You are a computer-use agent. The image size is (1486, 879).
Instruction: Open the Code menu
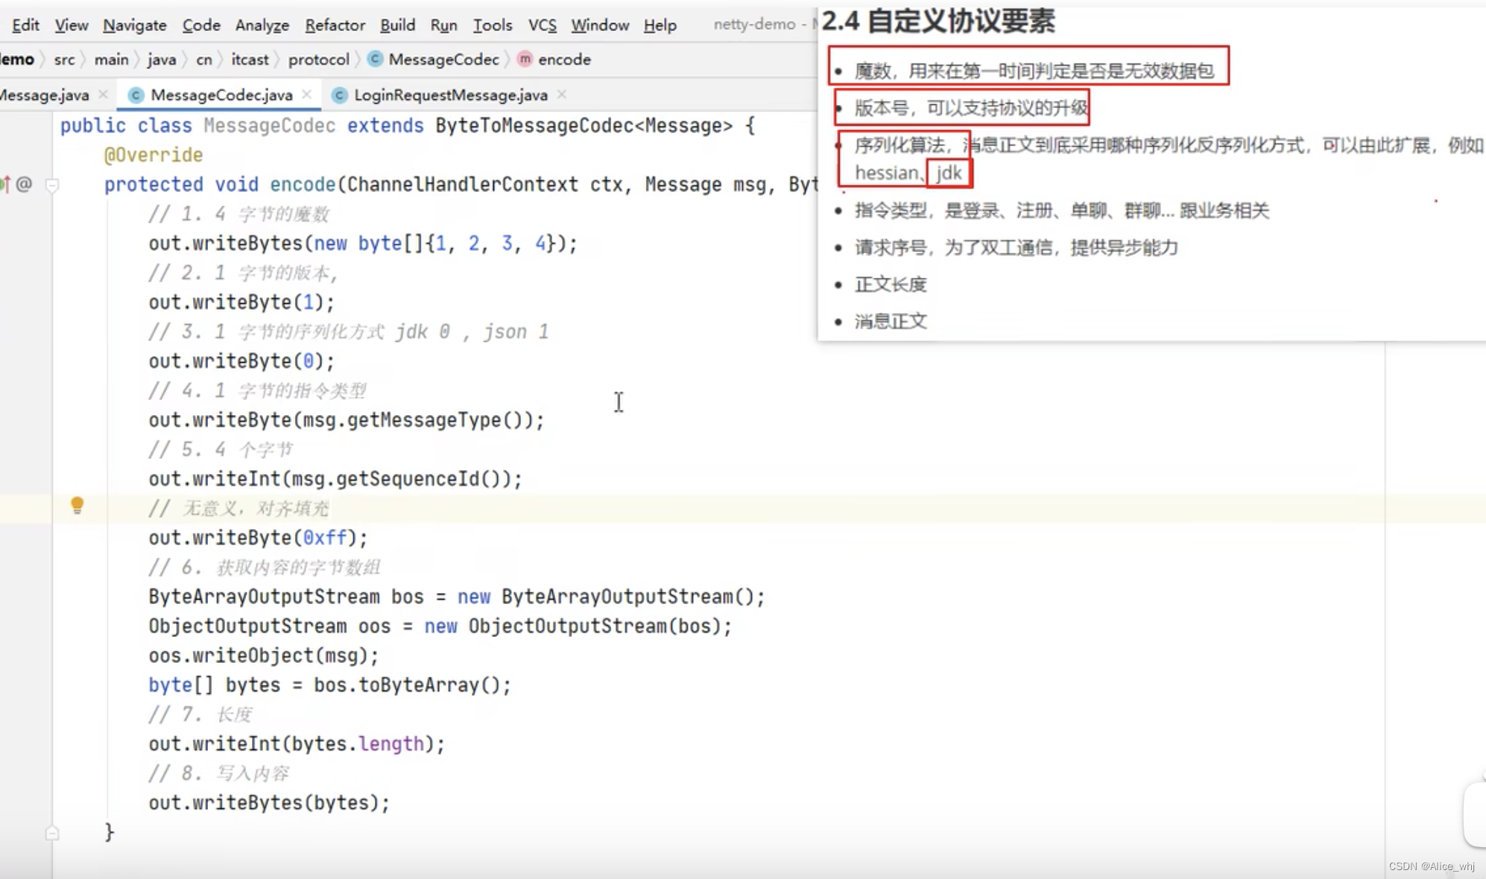201,25
